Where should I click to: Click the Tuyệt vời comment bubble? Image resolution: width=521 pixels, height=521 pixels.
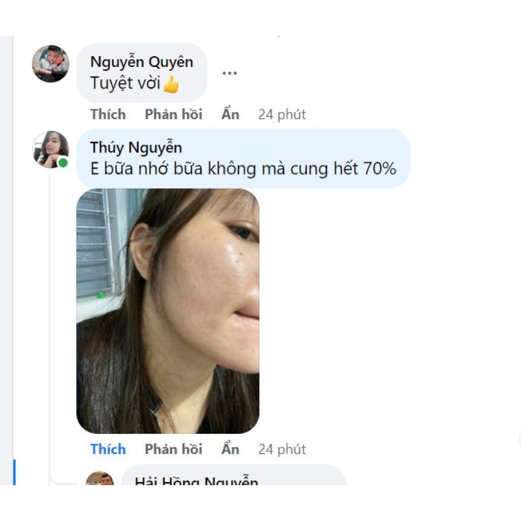pyautogui.click(x=141, y=73)
